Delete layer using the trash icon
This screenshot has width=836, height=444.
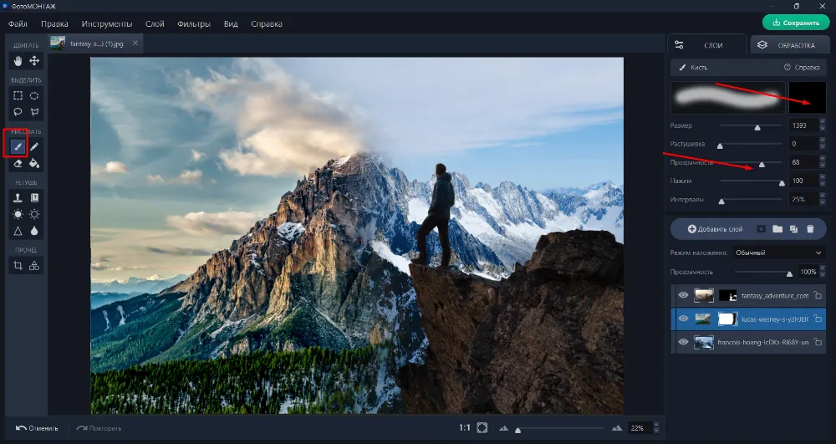click(x=809, y=228)
